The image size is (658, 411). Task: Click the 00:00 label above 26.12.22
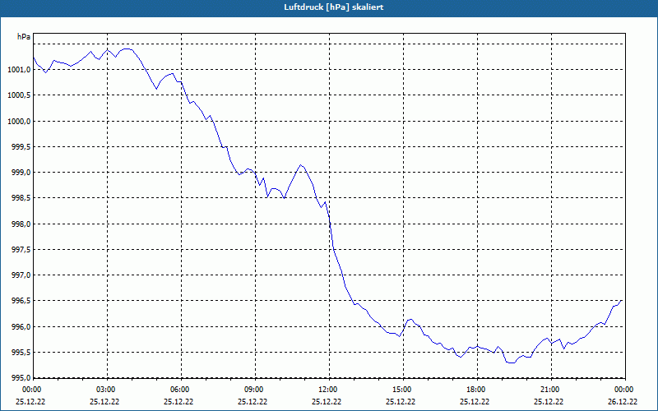point(624,390)
